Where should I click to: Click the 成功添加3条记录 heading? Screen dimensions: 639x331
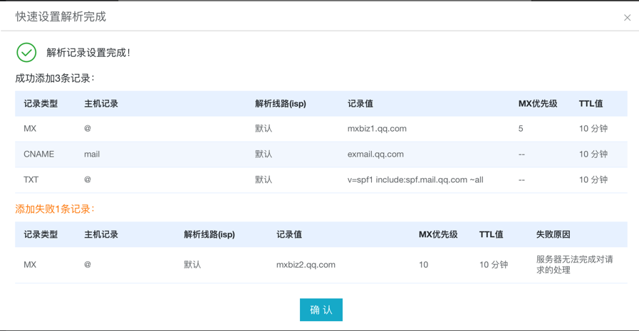(x=55, y=78)
